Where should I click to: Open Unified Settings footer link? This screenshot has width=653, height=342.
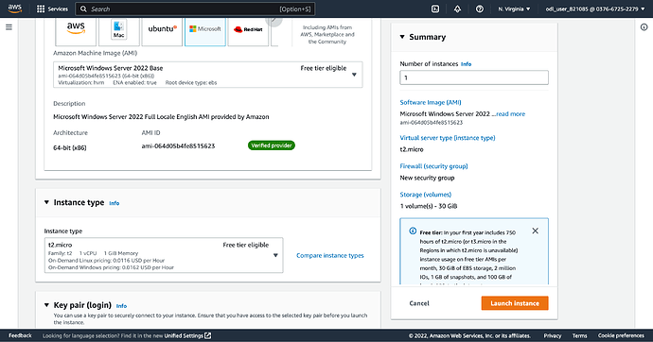187,335
